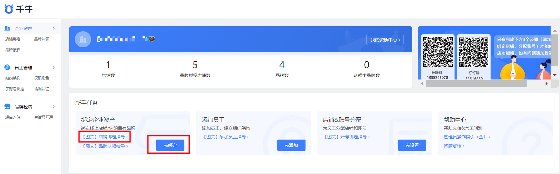Open 生活号开通 in sidebar
The height and width of the screenshot is (174, 560).
click(x=44, y=117)
